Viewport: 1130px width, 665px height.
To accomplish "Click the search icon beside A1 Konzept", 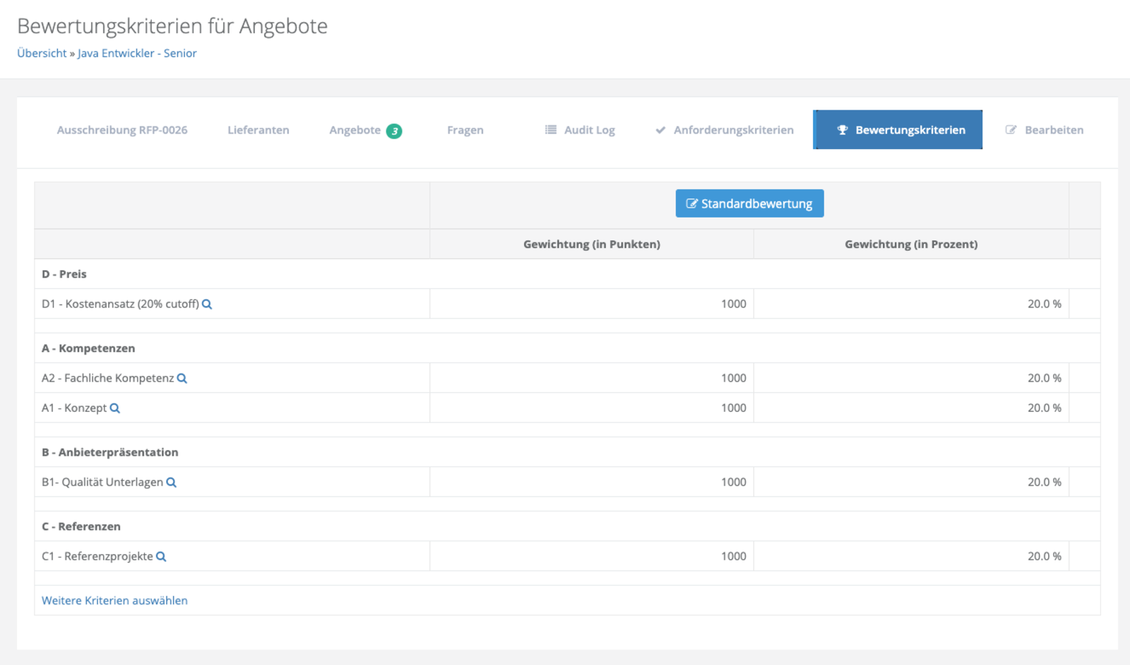I will coord(115,408).
